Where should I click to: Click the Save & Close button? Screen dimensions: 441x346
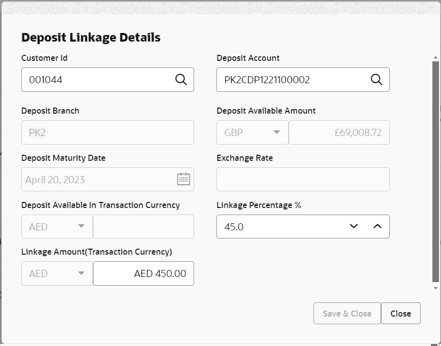click(346, 313)
